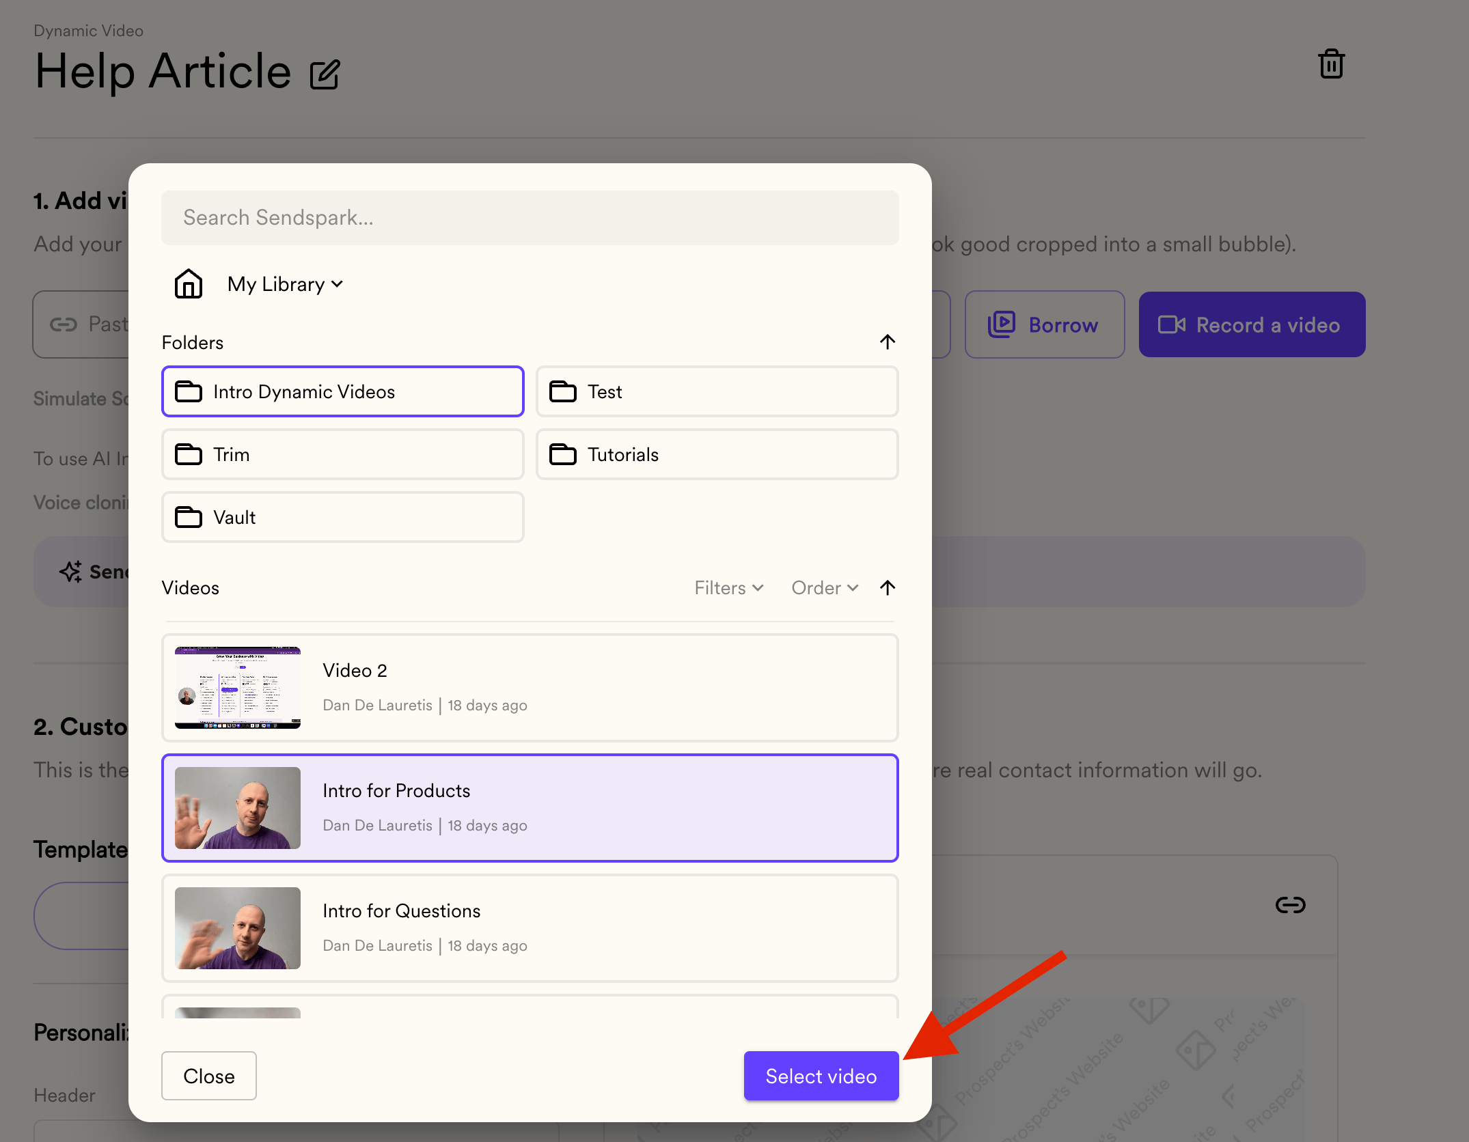Click the link icon in the preview panel
The height and width of the screenshot is (1142, 1469).
tap(1291, 905)
